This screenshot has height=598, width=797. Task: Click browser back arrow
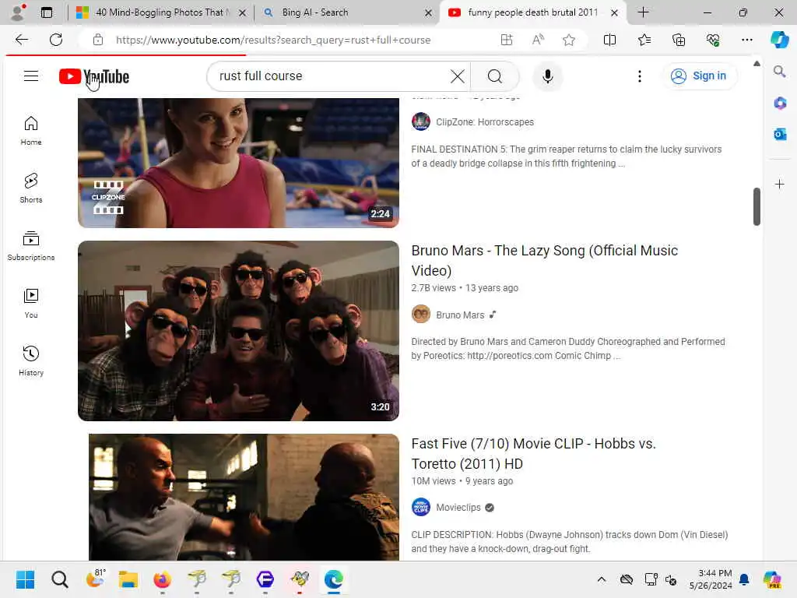pyautogui.click(x=21, y=40)
